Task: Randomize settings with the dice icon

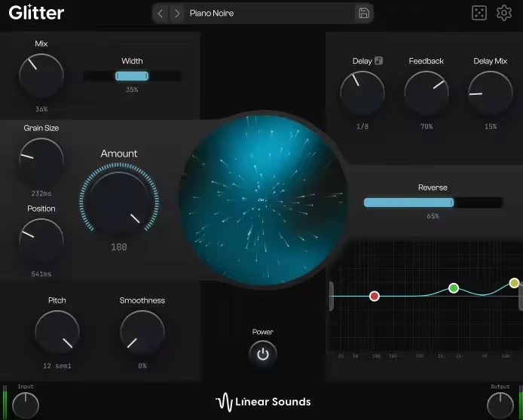Action: tap(479, 13)
